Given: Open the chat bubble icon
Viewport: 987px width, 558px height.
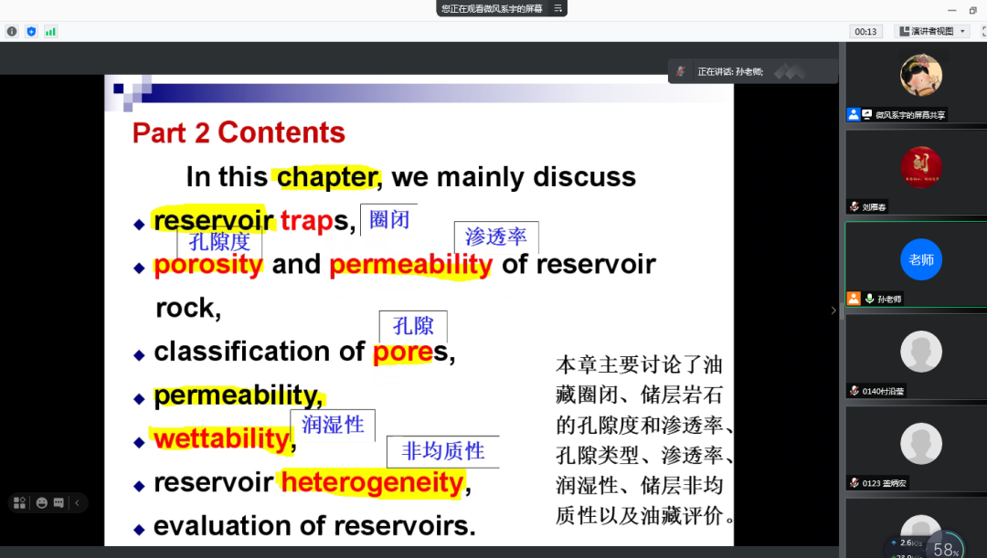Looking at the screenshot, I should [x=59, y=502].
